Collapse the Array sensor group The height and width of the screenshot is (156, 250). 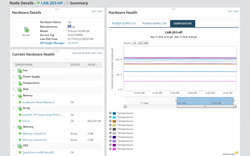(14, 108)
